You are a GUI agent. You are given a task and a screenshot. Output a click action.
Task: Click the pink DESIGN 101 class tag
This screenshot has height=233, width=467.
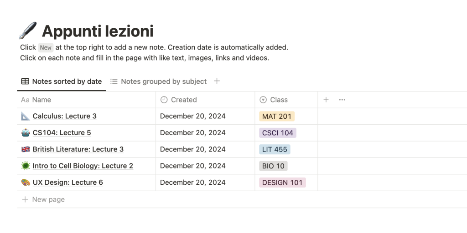(x=282, y=182)
